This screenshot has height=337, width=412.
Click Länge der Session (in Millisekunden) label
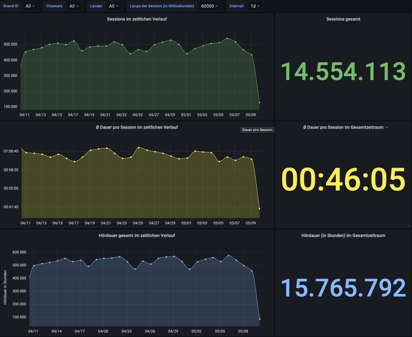click(x=162, y=6)
